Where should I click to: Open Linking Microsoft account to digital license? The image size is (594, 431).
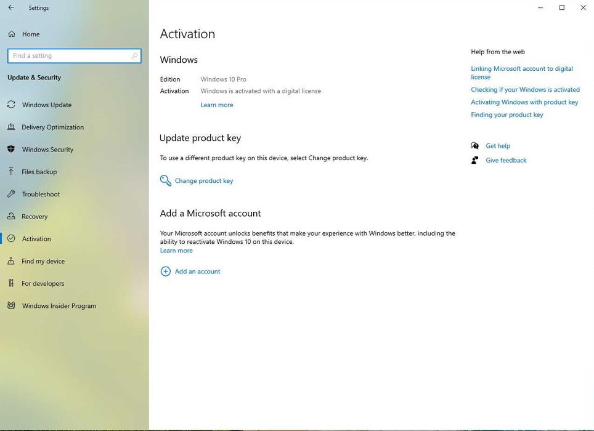tap(522, 73)
